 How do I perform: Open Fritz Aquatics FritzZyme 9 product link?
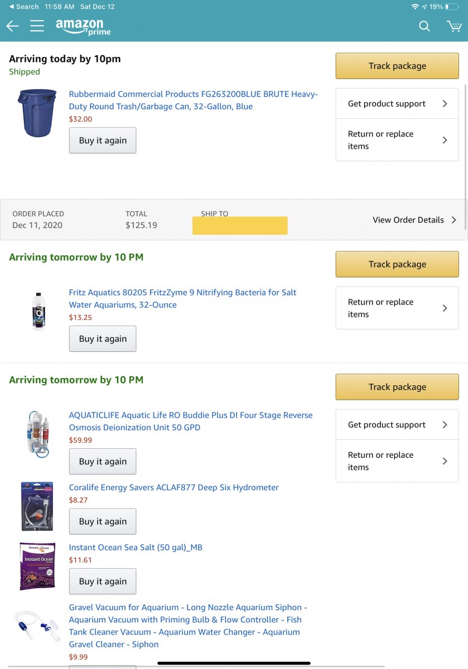(x=182, y=298)
